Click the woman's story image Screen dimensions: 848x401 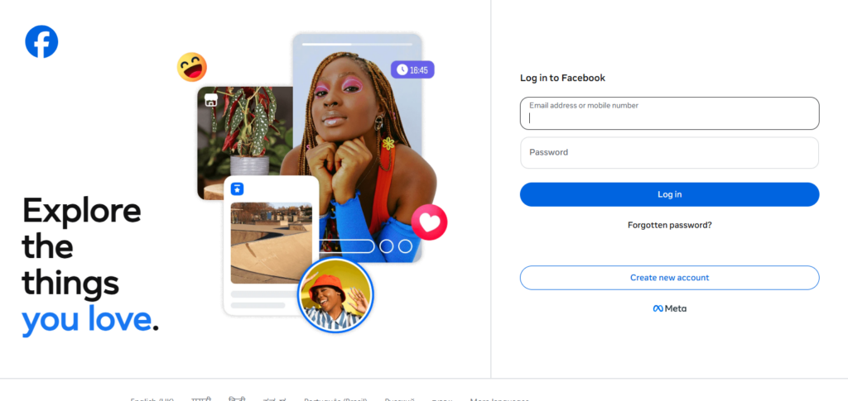pos(358,148)
